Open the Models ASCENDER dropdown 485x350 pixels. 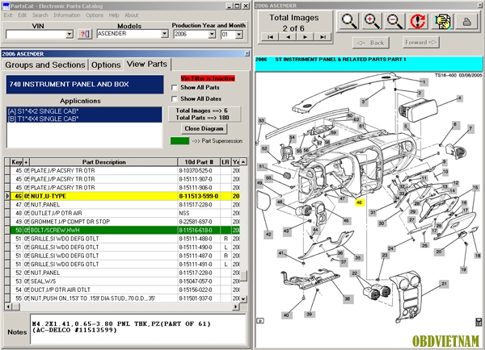pyautogui.click(x=165, y=34)
